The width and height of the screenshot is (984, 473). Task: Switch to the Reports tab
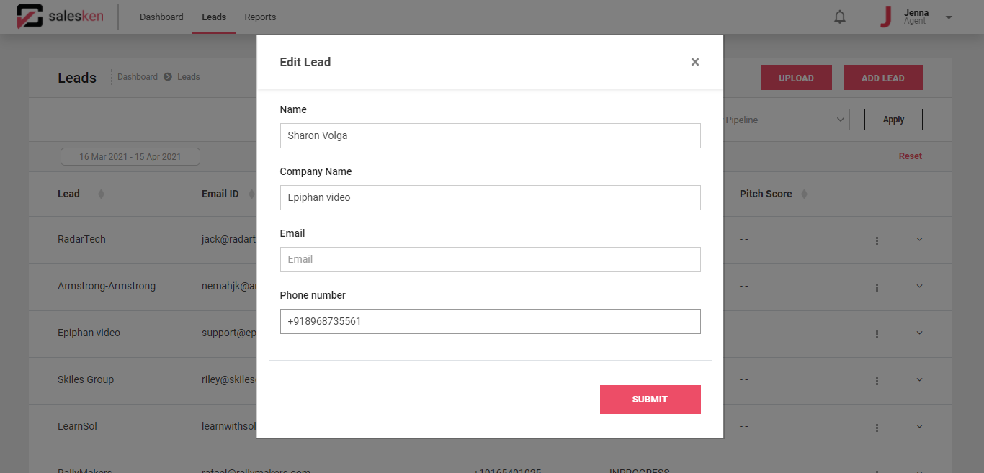pos(260,17)
